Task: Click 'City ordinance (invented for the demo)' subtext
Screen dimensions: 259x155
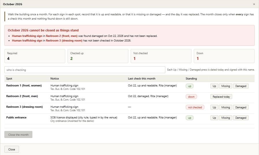Action: click(x=72, y=121)
